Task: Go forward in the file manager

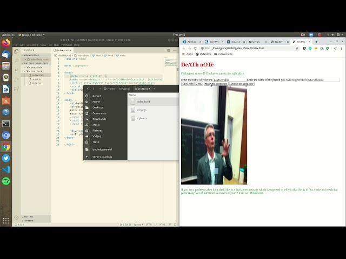Action: click(94, 88)
